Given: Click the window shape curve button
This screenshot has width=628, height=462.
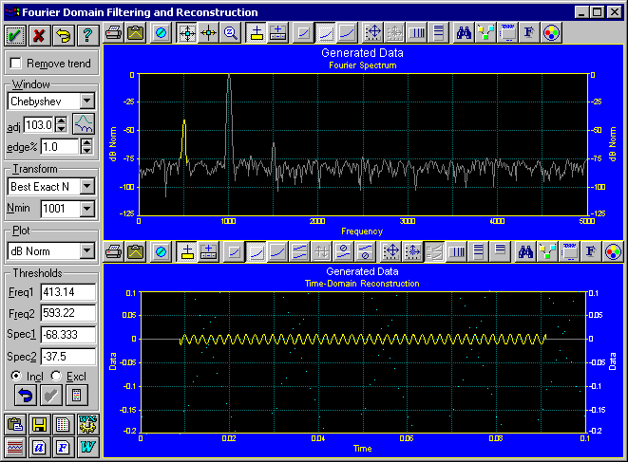Looking at the screenshot, I should (84, 124).
